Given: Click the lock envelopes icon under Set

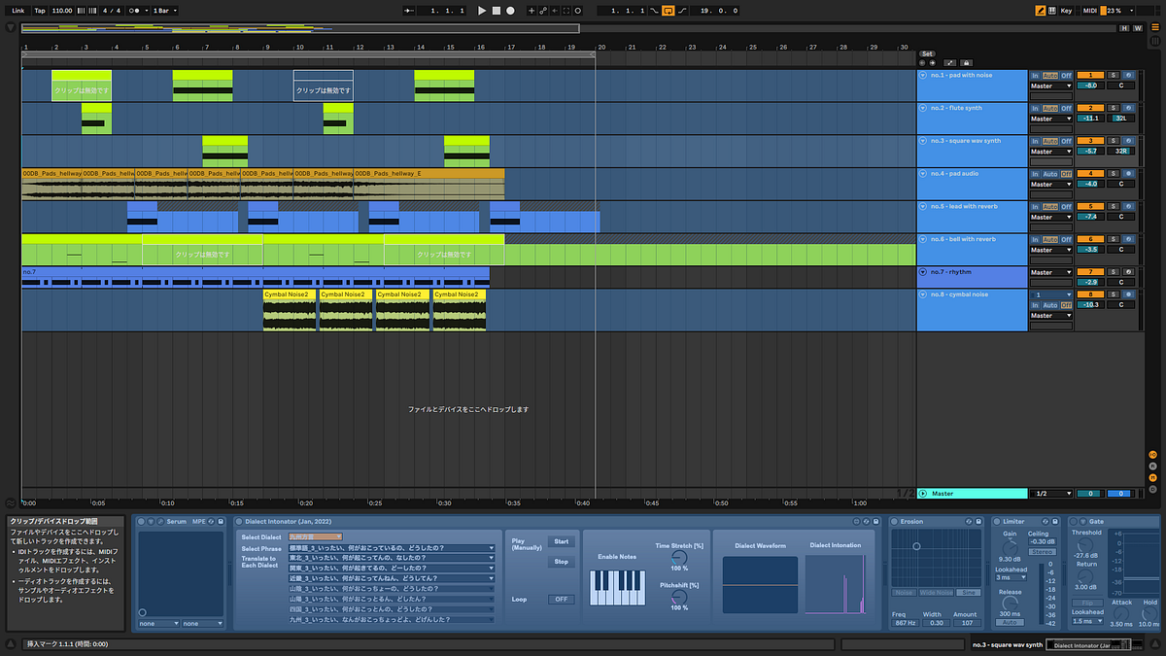Looking at the screenshot, I should click(x=968, y=62).
